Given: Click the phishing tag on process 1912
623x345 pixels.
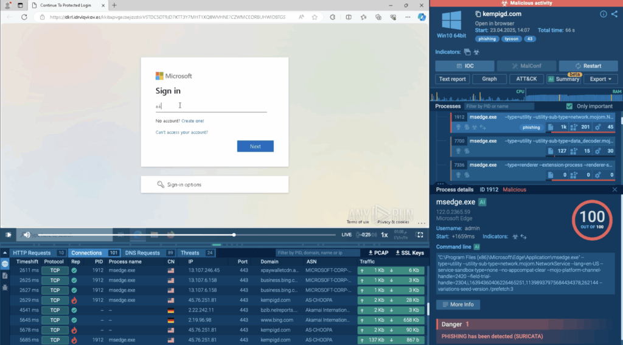Looking at the screenshot, I should click(531, 127).
